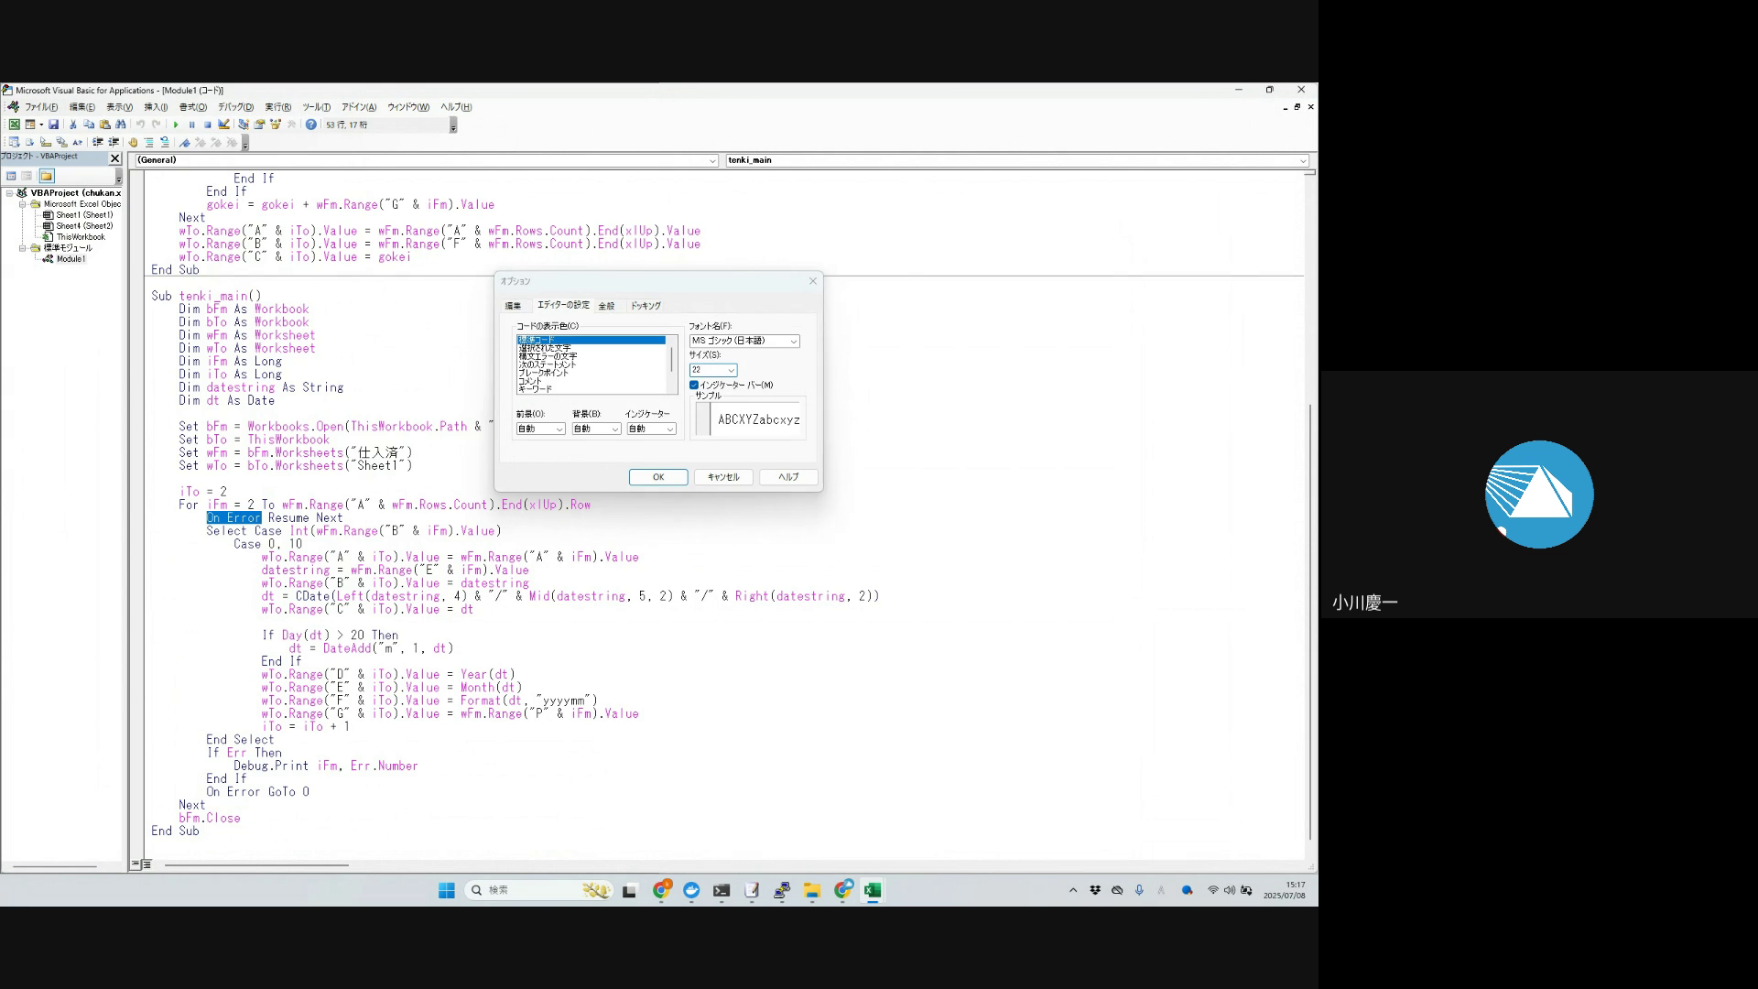Open the 前景 foreground color dropdown

(x=559, y=429)
